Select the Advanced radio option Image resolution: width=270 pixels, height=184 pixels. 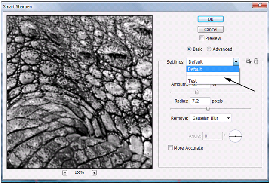tap(209, 49)
